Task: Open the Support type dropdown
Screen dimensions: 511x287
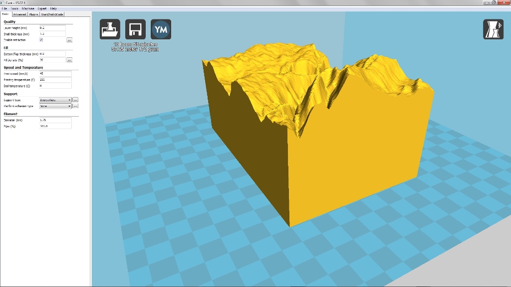Action: (55, 100)
